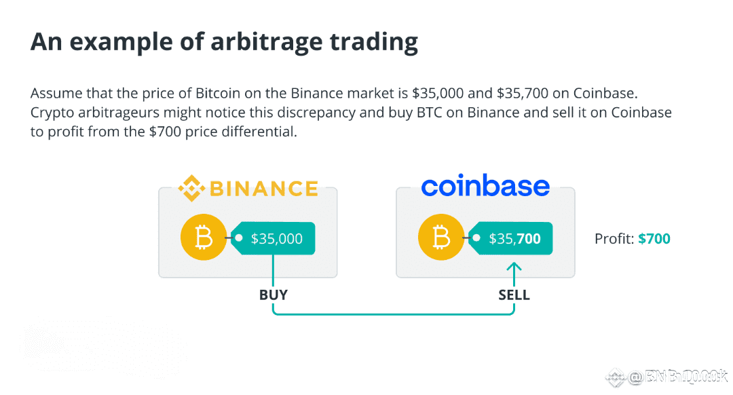Click the watermark logo in bottom corner
Viewport: 733px width, 395px height.
pyautogui.click(x=616, y=378)
